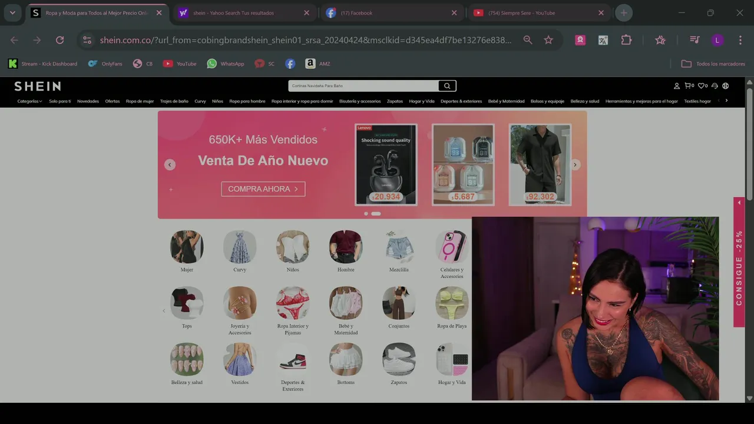Open the profile avatar L
This screenshot has width=754, height=424.
(x=717, y=40)
